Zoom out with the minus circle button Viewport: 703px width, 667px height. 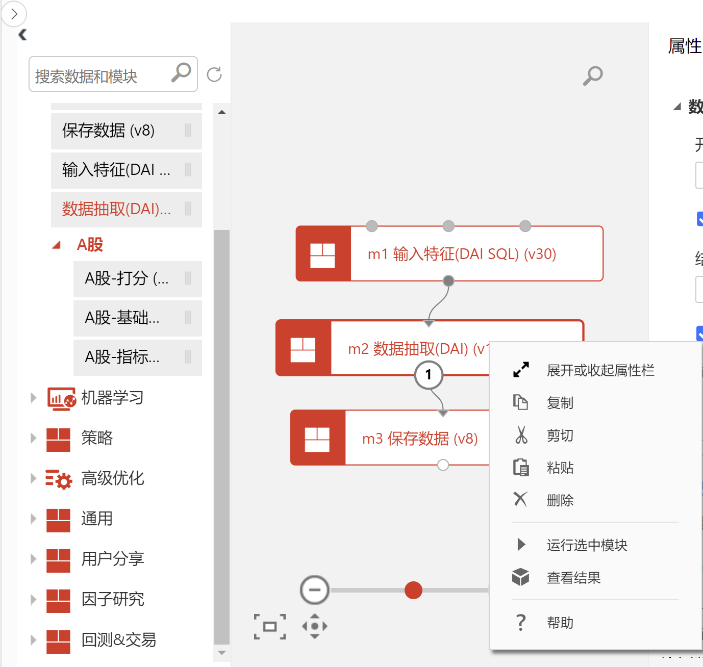point(315,590)
